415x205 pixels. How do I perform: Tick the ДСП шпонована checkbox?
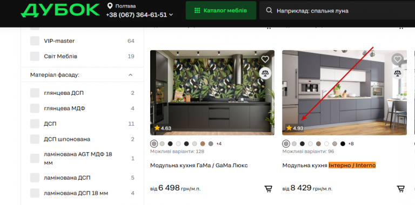pyautogui.click(x=35, y=139)
